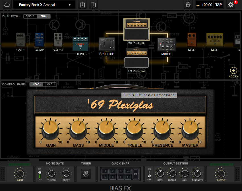Click Quick Snap camera capture icon

click(136, 174)
